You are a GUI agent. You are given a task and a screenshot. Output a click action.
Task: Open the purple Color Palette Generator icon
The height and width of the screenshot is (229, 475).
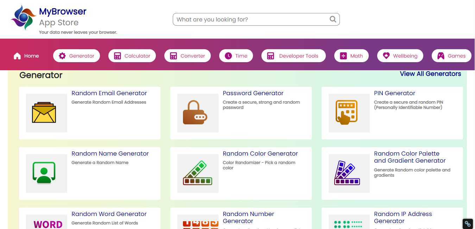(x=347, y=173)
